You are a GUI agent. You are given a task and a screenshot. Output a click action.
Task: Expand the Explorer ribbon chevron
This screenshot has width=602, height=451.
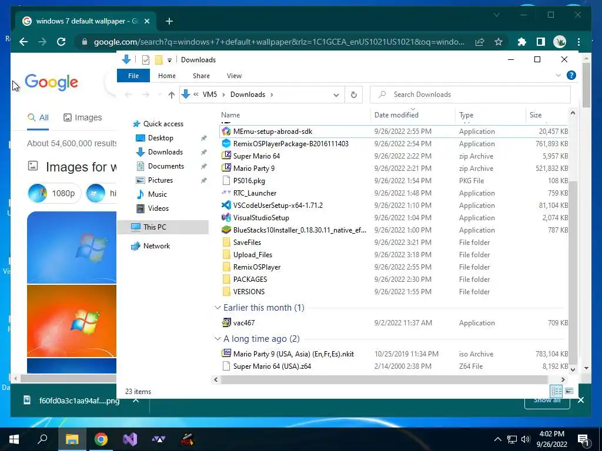[x=558, y=76]
